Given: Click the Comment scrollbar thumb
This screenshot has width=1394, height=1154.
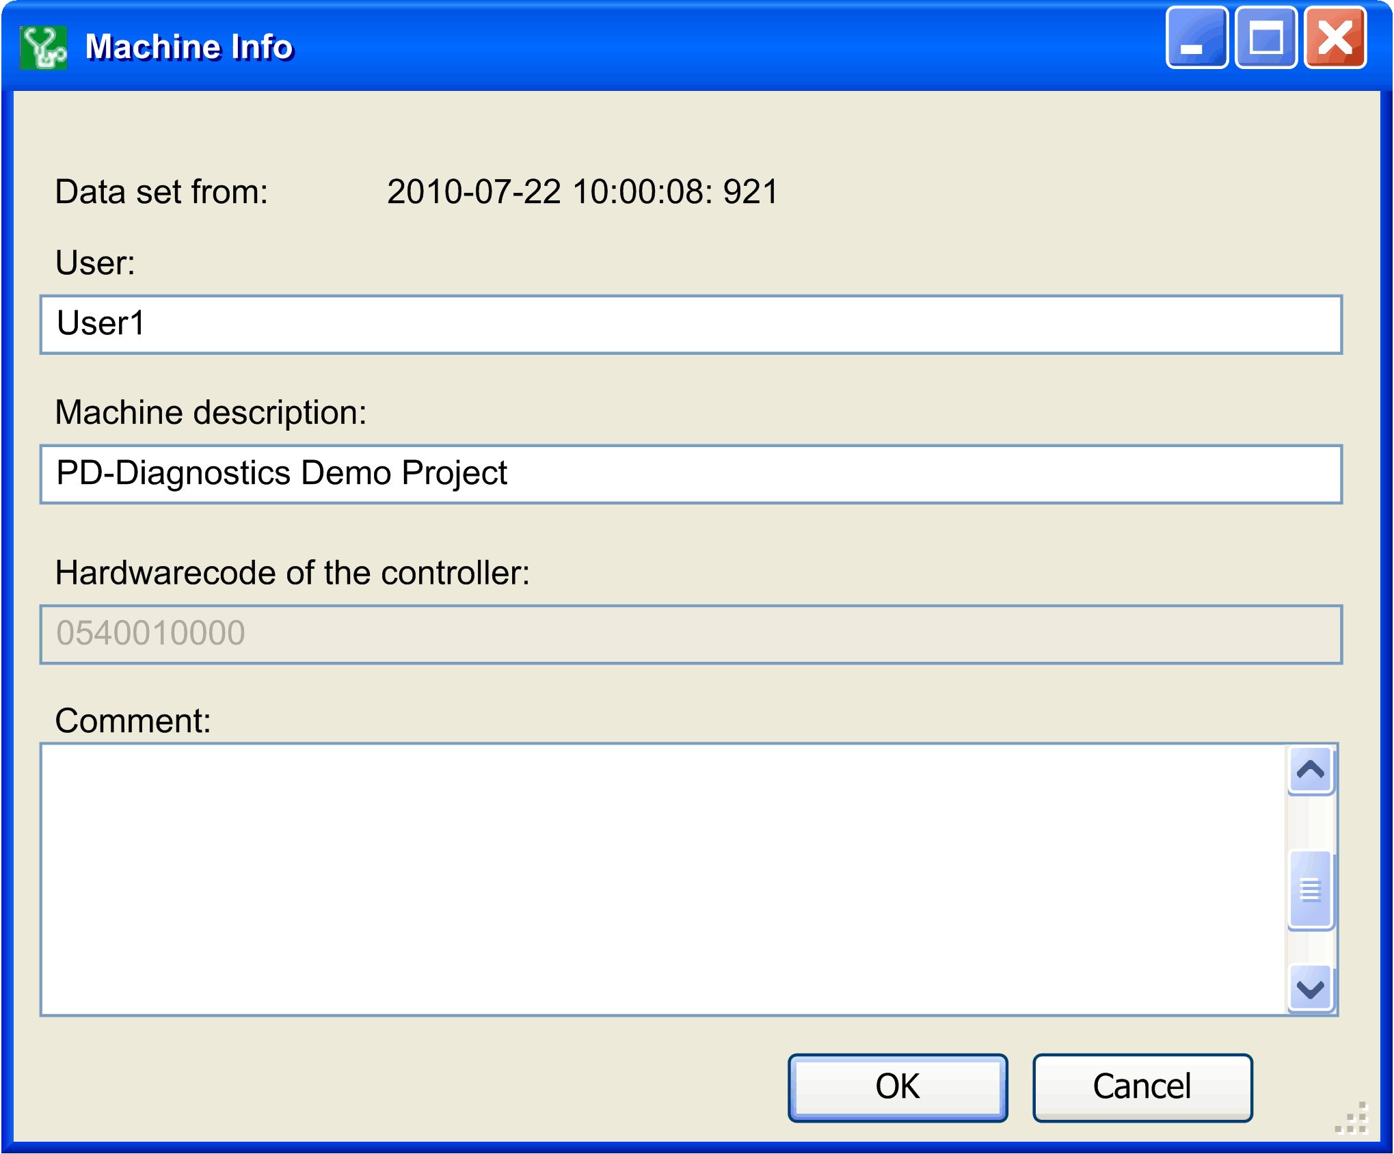Looking at the screenshot, I should point(1310,889).
